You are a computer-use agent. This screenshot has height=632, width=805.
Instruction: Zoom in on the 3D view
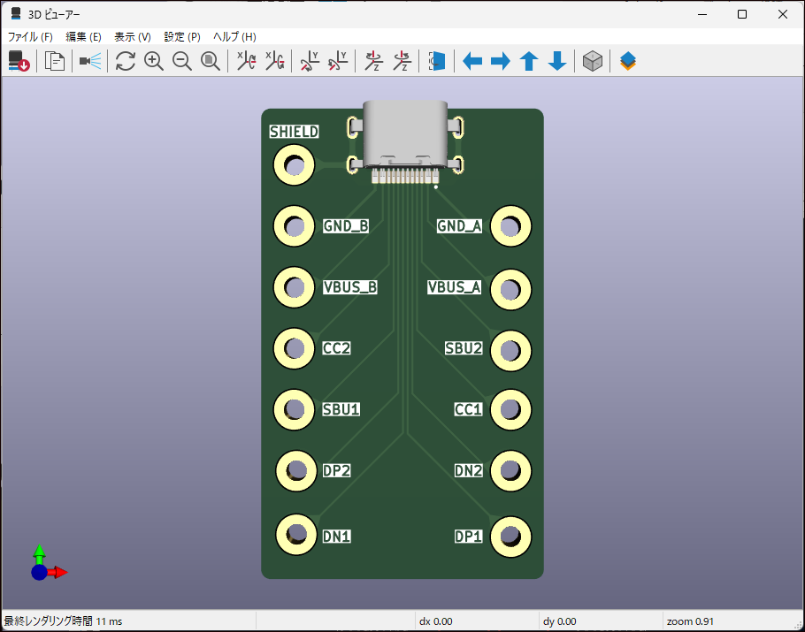(154, 61)
